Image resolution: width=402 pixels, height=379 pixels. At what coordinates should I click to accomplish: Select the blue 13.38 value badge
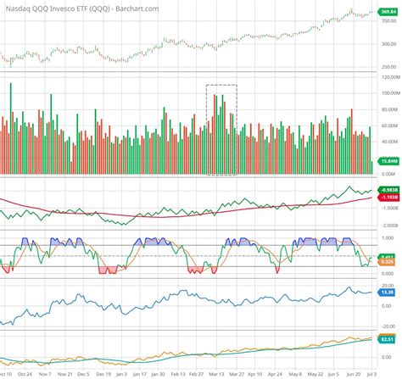click(x=387, y=293)
